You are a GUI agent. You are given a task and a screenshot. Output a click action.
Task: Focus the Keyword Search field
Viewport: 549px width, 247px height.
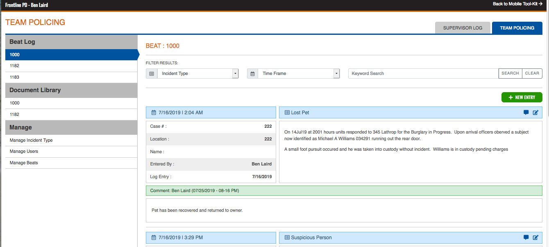(423, 74)
